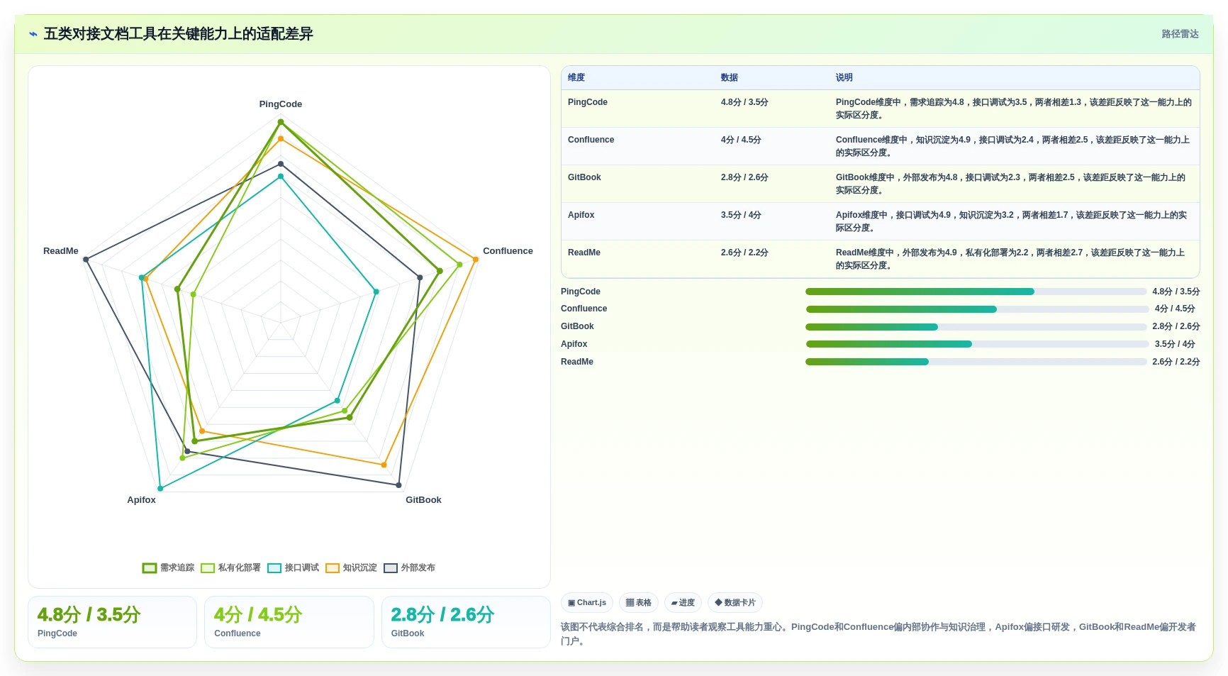Click the teal data point at Apifox vertex

(160, 489)
